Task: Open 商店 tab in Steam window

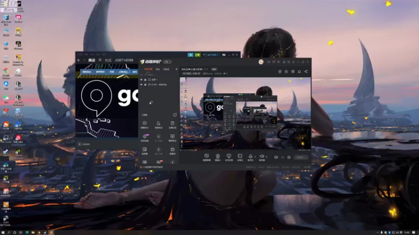Action: point(92,60)
